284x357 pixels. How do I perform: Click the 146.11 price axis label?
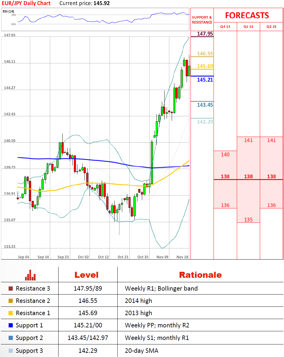pos(10,62)
